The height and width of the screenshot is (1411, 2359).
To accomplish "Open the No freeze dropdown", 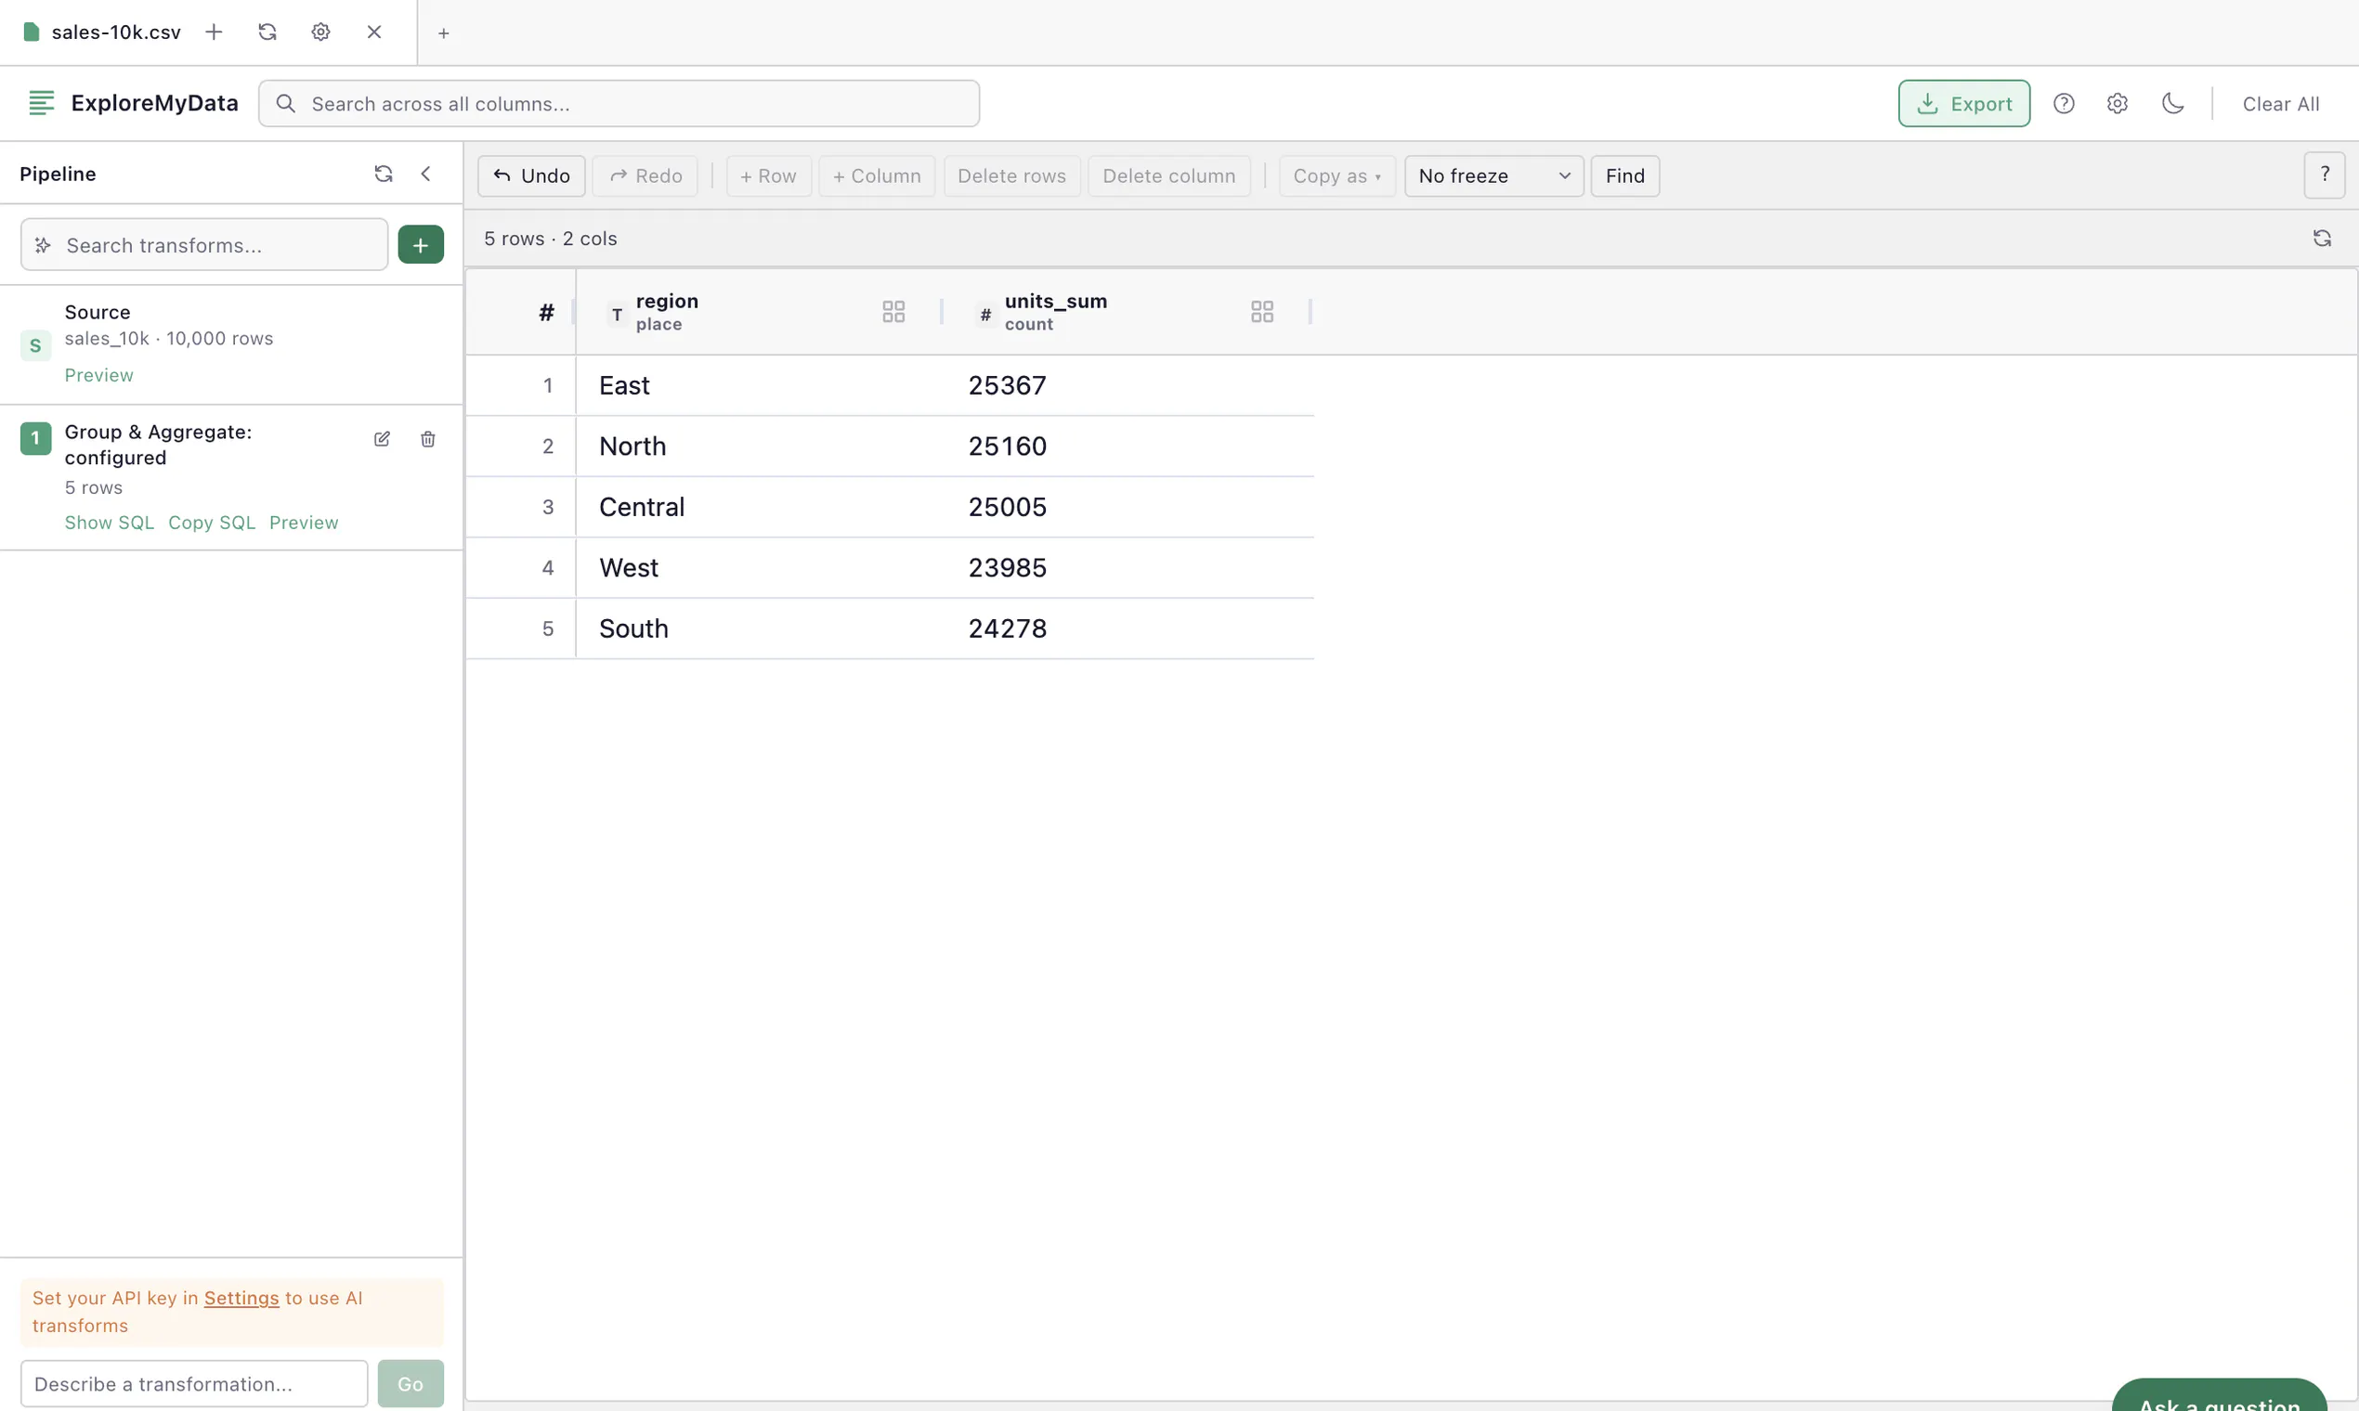I will [1493, 175].
